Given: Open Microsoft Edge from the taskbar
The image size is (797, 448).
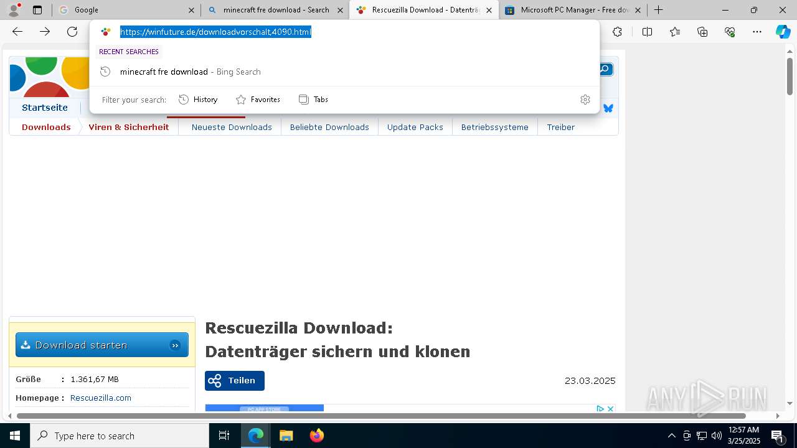Looking at the screenshot, I should 256,436.
